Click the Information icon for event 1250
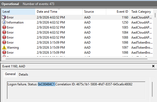Screen dimensions: 157x102 (x=4, y=22)
